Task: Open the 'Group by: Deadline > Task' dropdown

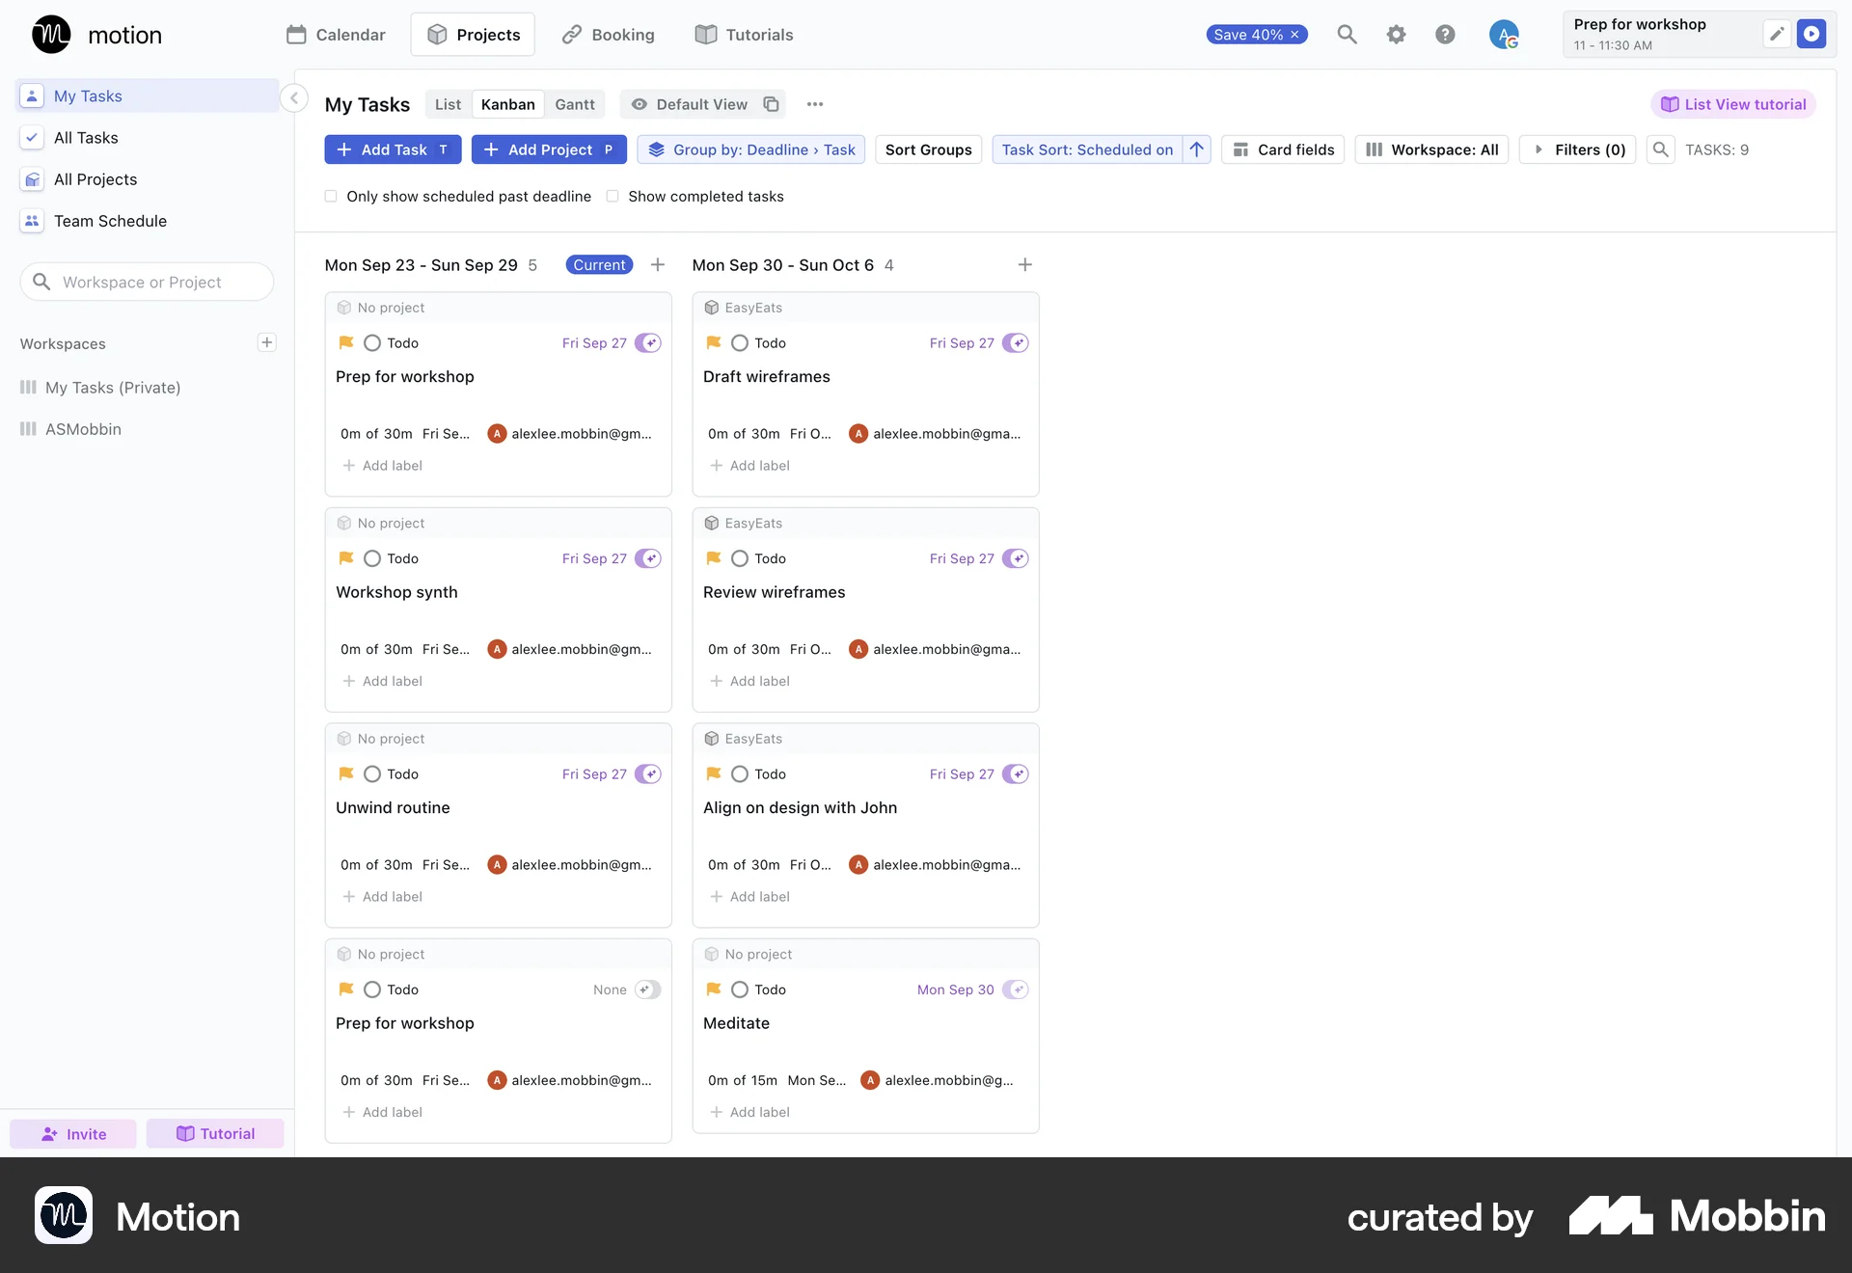Action: 751,149
